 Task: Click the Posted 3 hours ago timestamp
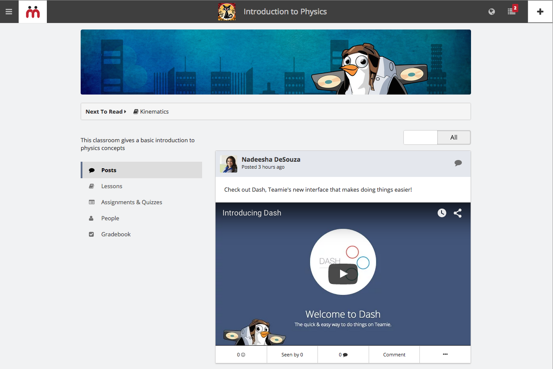263,167
